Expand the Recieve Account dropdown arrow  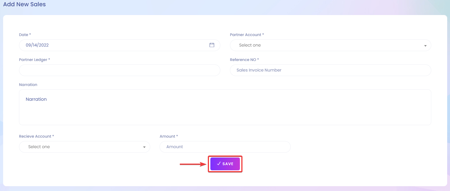[x=144, y=147]
